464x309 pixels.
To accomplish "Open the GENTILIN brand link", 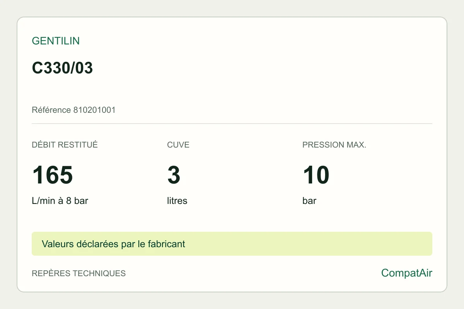I will (x=56, y=41).
